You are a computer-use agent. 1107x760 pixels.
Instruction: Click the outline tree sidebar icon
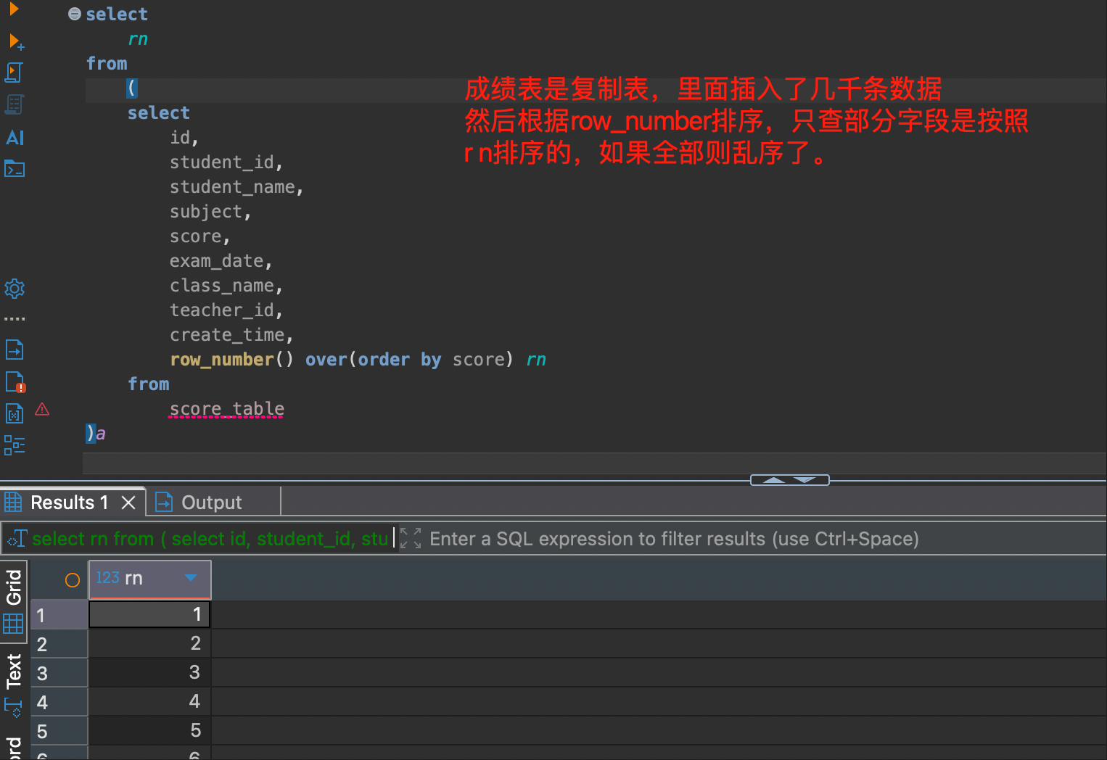15,445
